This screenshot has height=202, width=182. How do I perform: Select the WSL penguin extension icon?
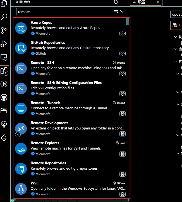(21, 189)
